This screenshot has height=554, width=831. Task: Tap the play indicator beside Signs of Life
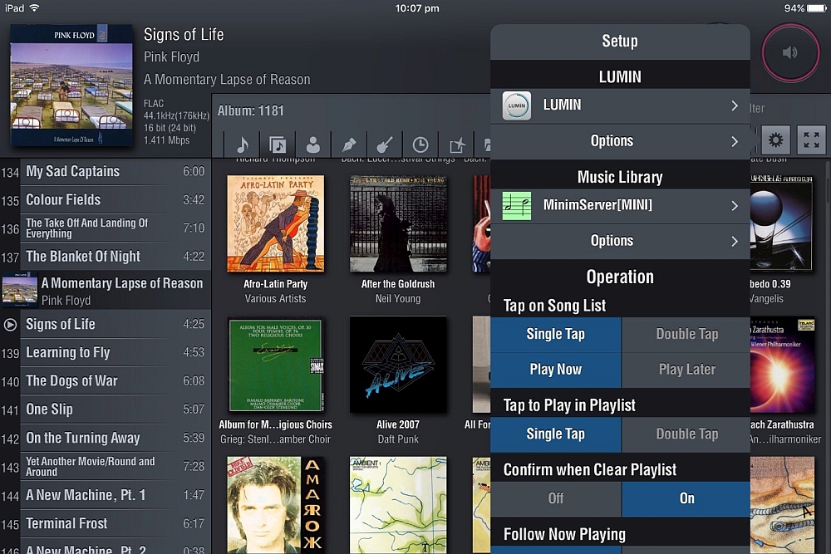(10, 324)
